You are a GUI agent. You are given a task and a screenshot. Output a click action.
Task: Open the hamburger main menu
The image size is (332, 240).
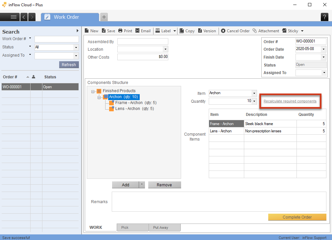tap(13, 17)
